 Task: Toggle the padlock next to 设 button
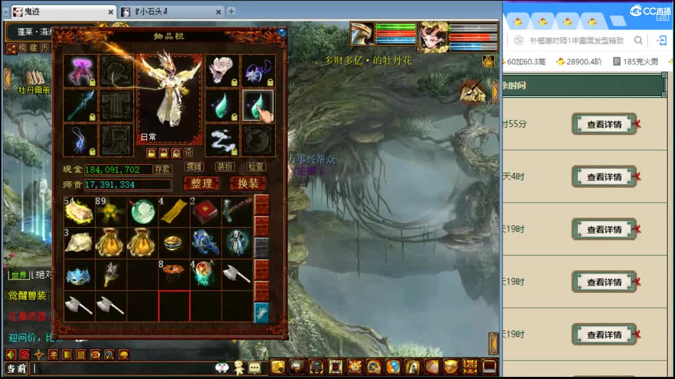point(176,153)
